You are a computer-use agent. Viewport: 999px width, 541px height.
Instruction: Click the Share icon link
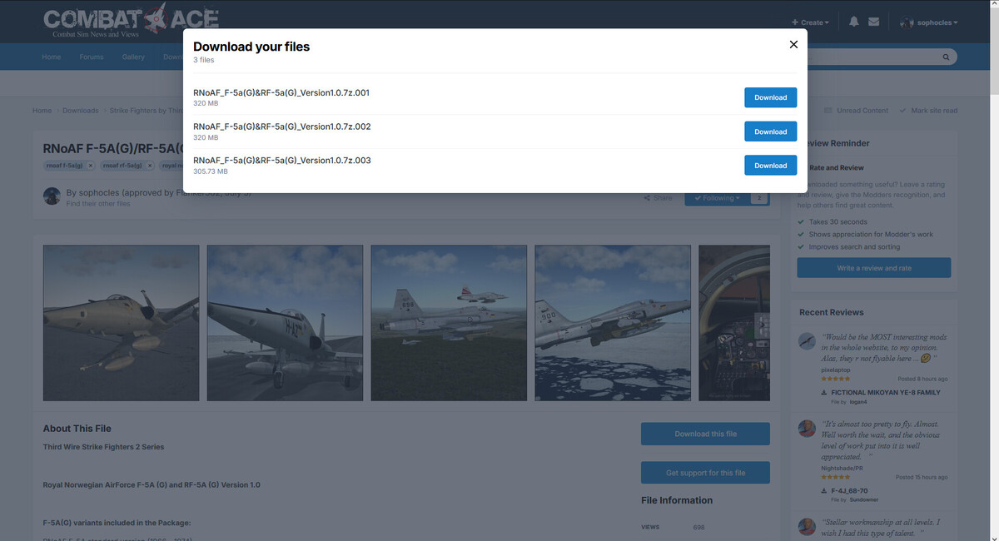coord(658,198)
